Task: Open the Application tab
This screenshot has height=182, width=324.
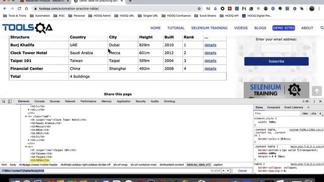Action: click(124, 101)
